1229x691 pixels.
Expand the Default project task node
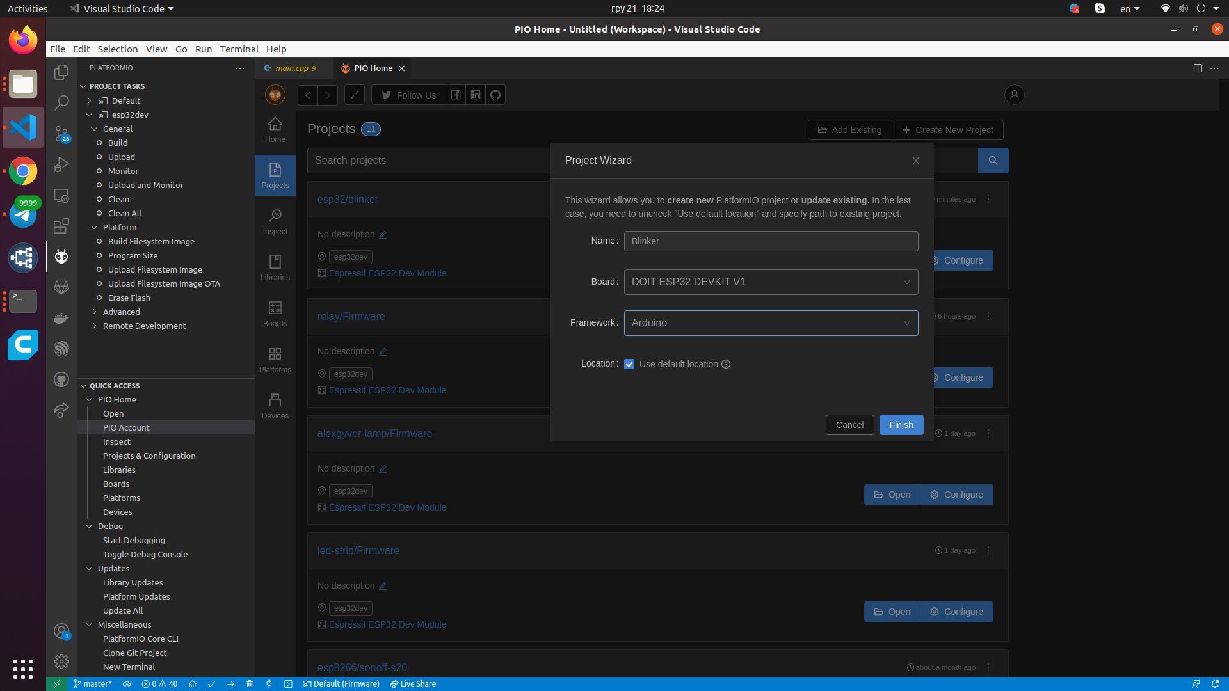click(90, 100)
